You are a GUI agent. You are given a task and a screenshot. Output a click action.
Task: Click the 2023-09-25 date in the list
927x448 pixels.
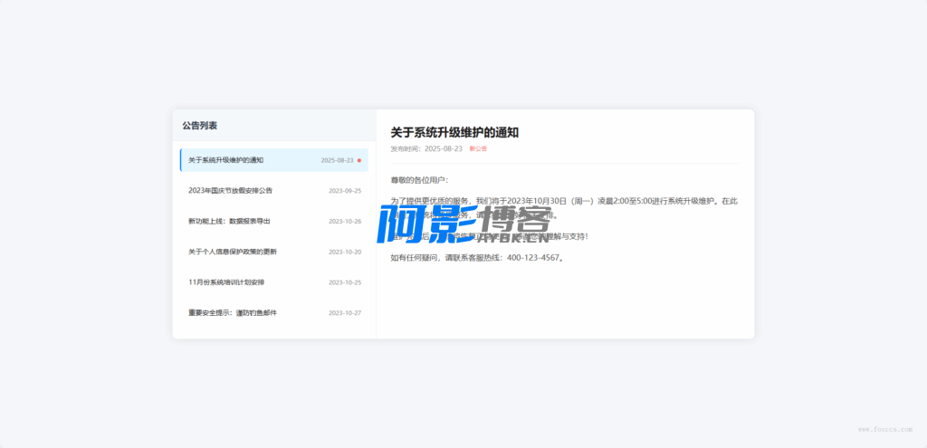coord(345,191)
